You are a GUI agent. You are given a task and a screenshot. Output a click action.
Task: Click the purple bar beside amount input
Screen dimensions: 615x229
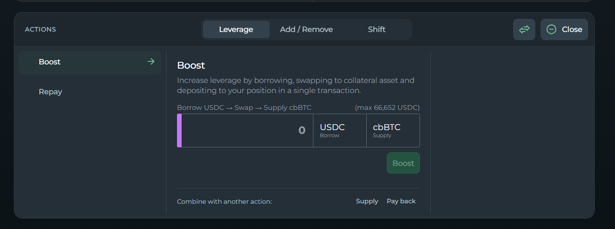[179, 130]
